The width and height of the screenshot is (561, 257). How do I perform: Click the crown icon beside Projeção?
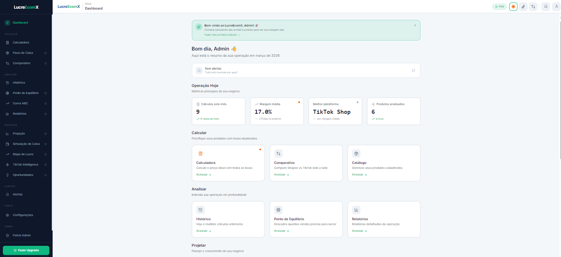coord(46,134)
